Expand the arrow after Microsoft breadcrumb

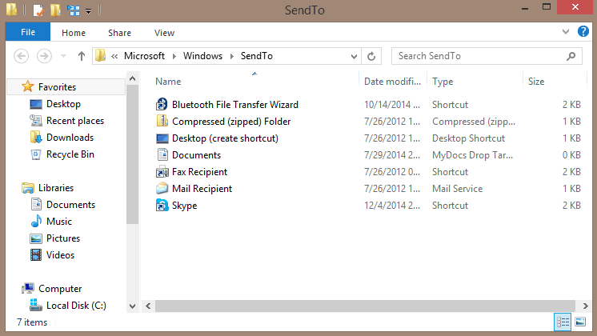click(x=174, y=56)
